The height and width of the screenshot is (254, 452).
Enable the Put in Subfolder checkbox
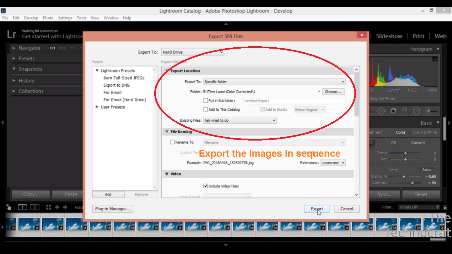tap(205, 100)
